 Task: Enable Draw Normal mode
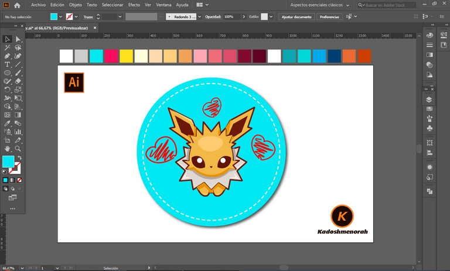click(x=5, y=188)
